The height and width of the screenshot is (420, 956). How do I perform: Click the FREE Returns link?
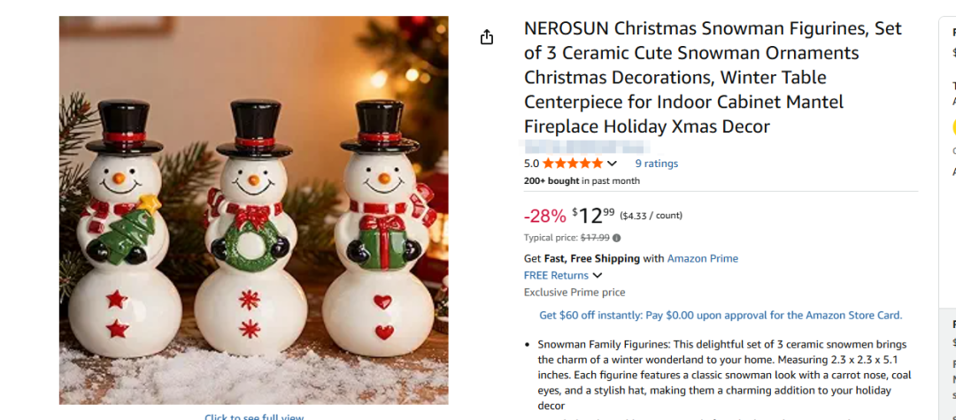click(556, 275)
